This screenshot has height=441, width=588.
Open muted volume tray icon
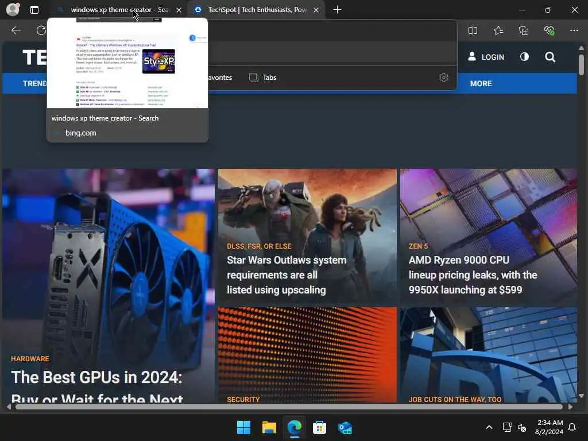click(x=521, y=427)
